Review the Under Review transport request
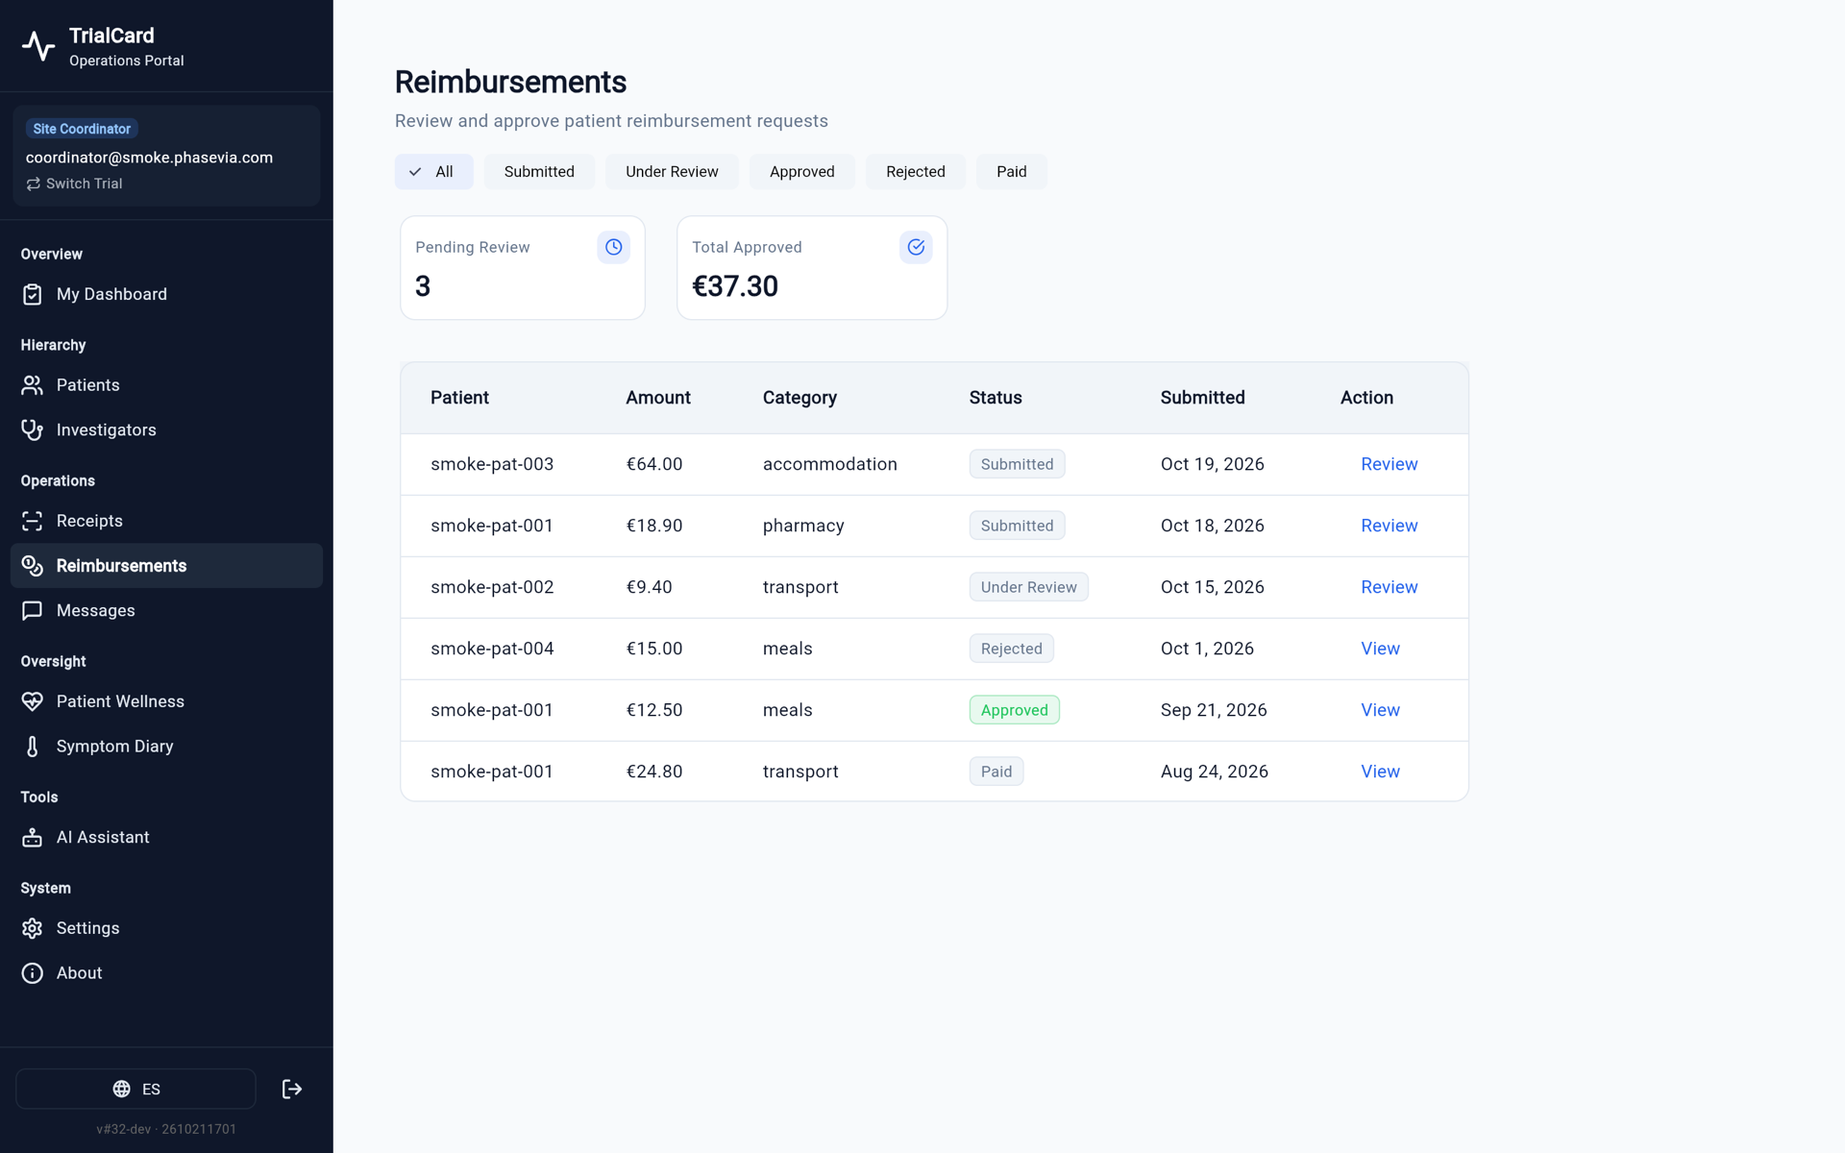The width and height of the screenshot is (1845, 1153). coord(1389,587)
